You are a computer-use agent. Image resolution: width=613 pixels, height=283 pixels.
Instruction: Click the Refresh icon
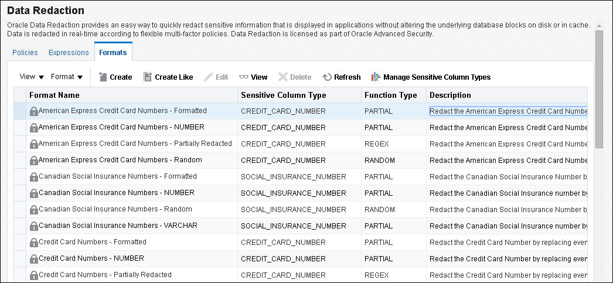[x=327, y=77]
